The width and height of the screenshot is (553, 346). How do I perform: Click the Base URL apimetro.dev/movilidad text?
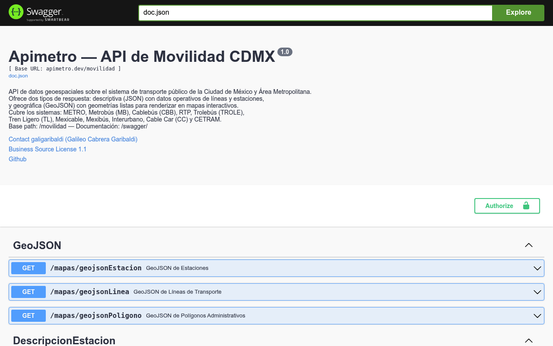(x=65, y=68)
